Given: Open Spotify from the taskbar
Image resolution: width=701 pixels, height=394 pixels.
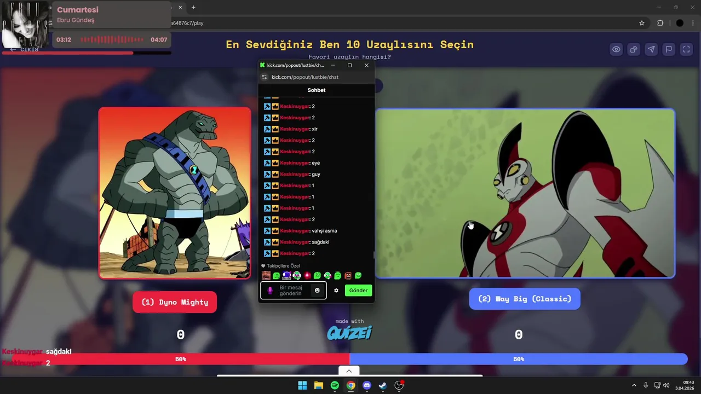Looking at the screenshot, I should click(x=335, y=385).
